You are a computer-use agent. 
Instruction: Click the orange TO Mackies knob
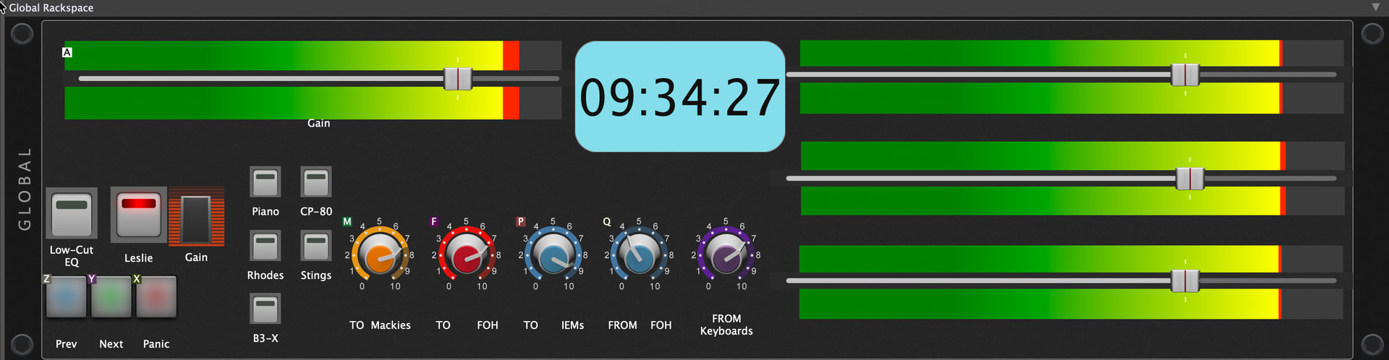[x=379, y=256]
